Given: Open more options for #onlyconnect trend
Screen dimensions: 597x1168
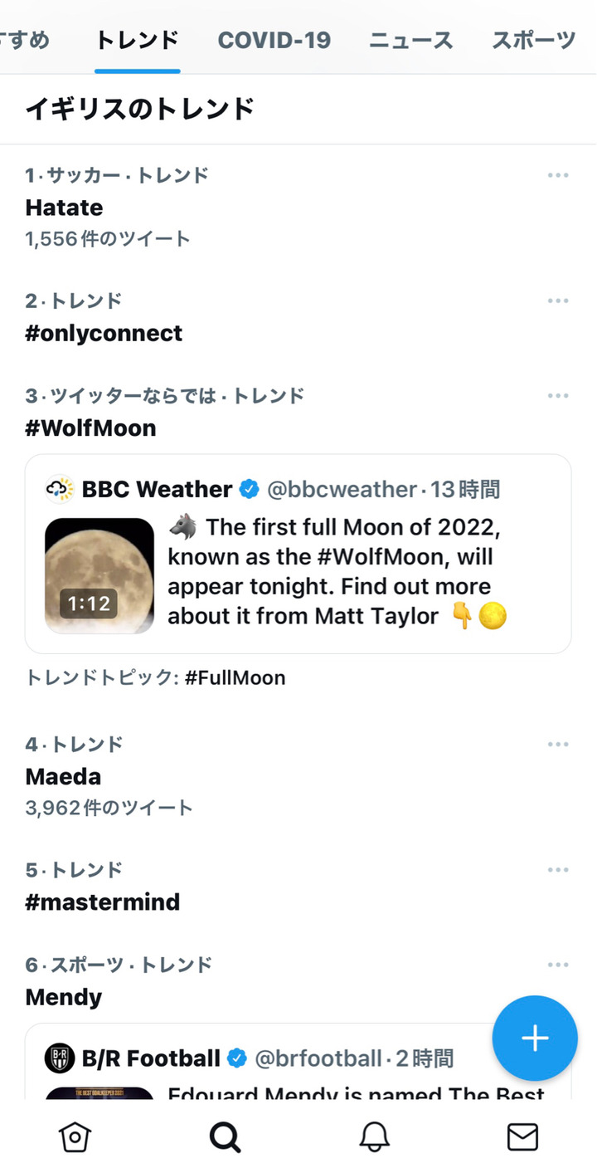Looking at the screenshot, I should click(558, 301).
